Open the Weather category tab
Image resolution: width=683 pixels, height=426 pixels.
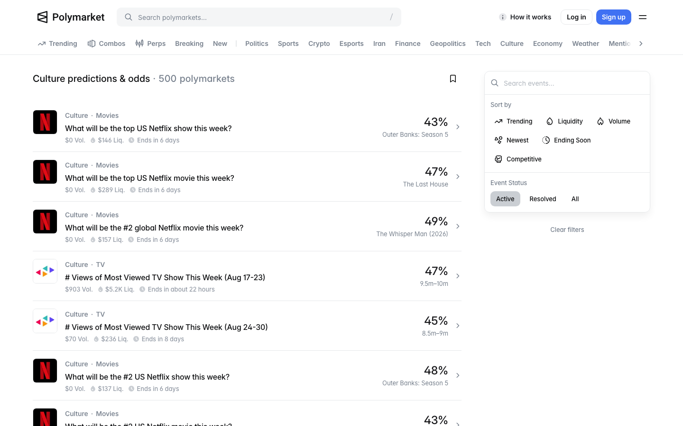click(x=586, y=44)
